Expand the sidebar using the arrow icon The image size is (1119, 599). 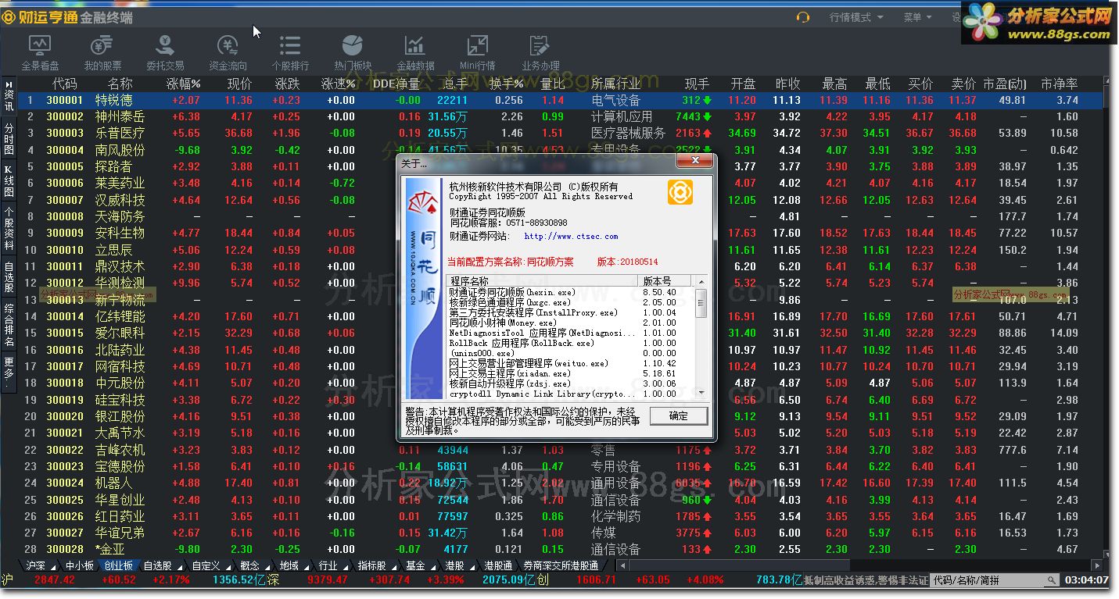pyautogui.click(x=9, y=84)
